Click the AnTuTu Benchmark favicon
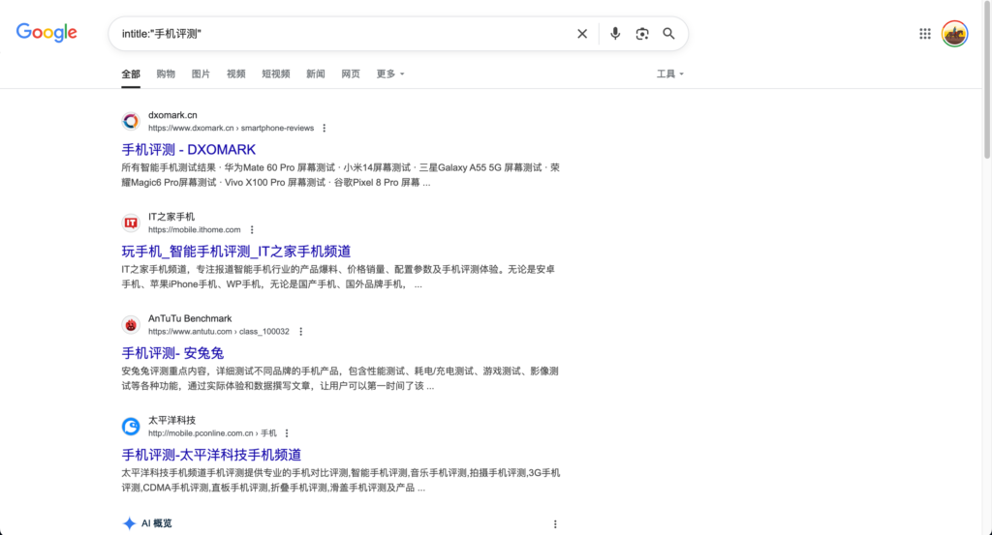Screen dimensions: 992x535 131,325
